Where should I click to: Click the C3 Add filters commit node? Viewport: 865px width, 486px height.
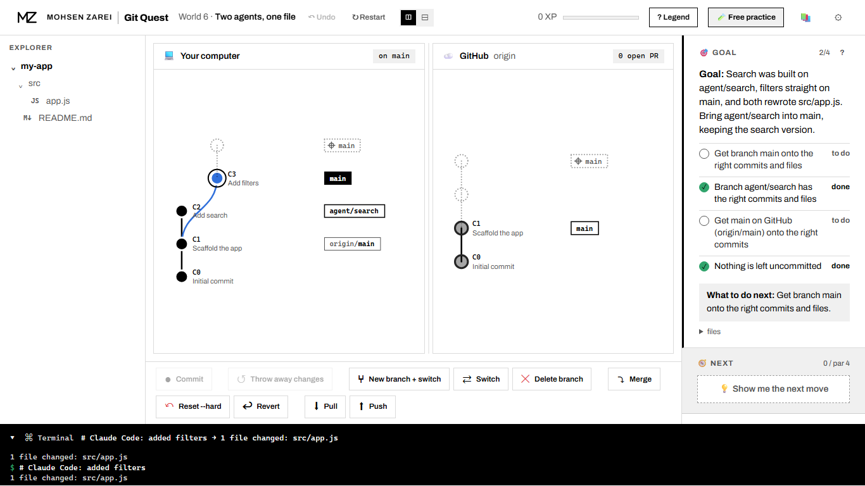[217, 178]
